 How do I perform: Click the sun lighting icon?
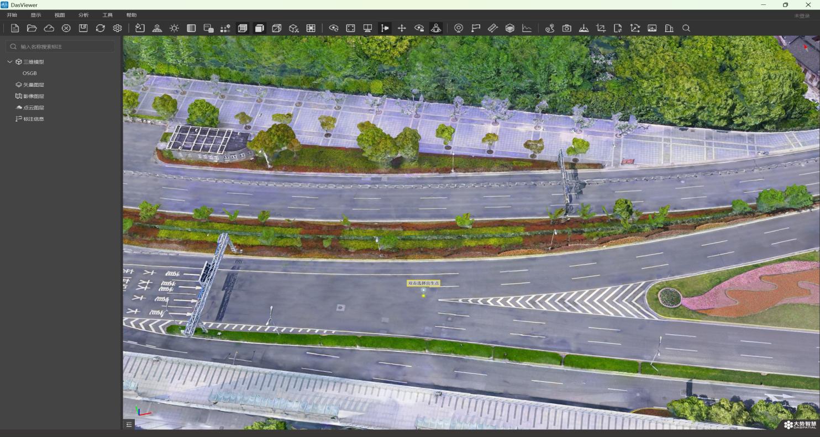175,28
